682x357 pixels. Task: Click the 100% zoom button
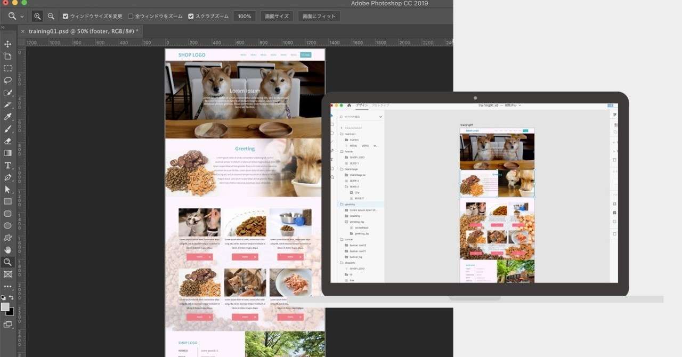pyautogui.click(x=245, y=17)
